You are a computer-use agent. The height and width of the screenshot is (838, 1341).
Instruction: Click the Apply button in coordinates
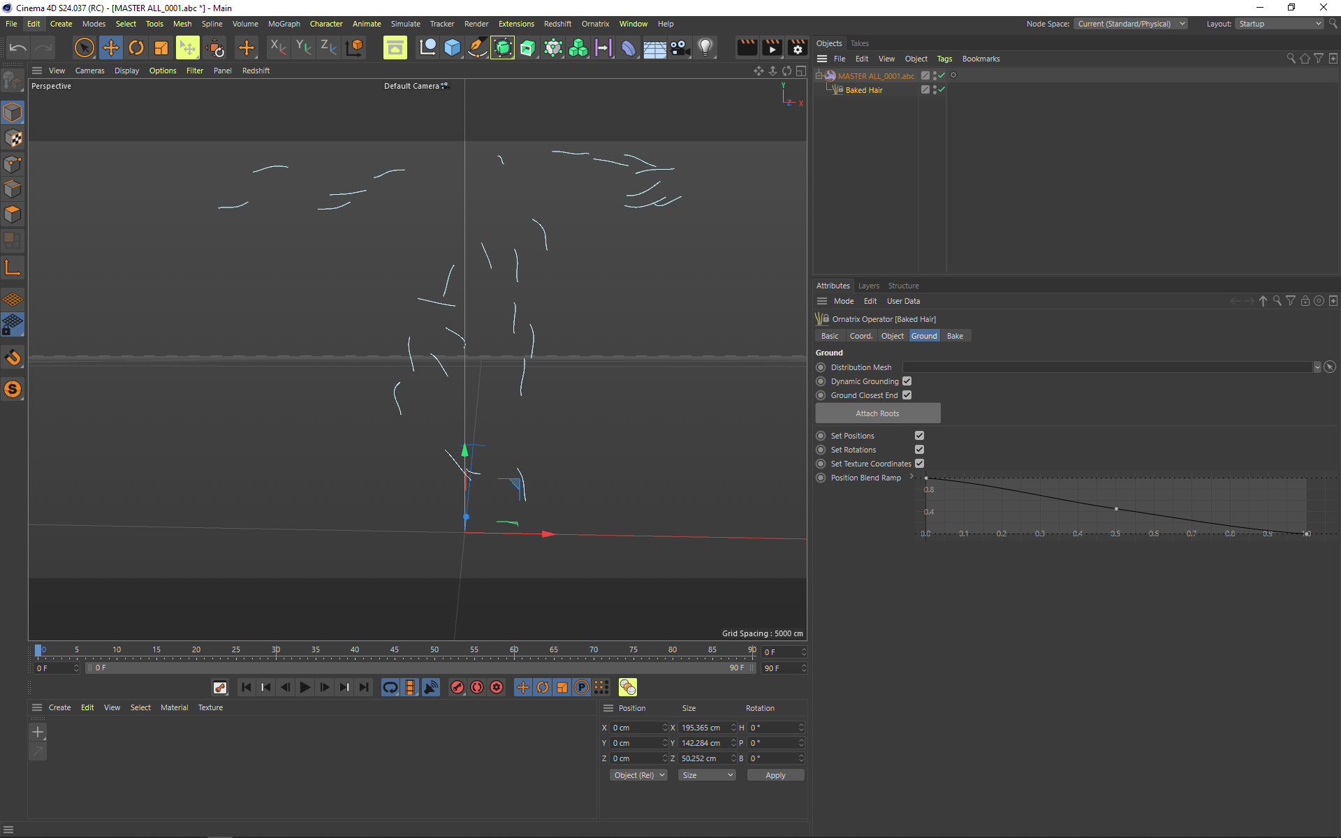775,775
